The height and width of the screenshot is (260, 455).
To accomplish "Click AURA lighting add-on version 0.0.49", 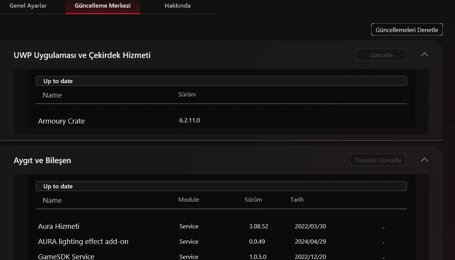I will 257,241.
